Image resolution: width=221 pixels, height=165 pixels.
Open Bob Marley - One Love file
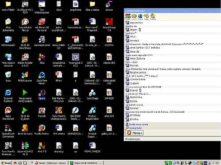click(x=59, y=96)
